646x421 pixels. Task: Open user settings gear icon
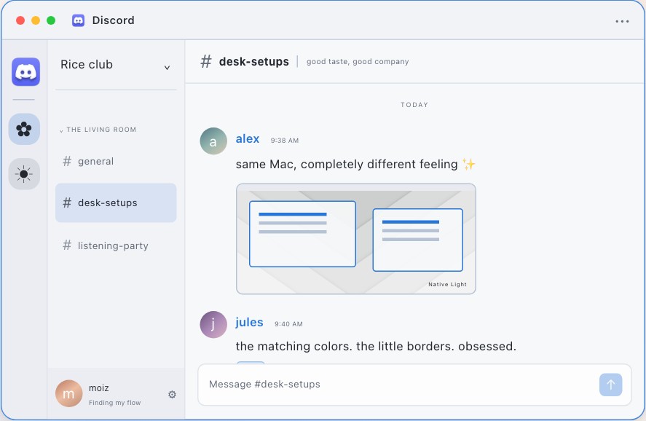[172, 395]
